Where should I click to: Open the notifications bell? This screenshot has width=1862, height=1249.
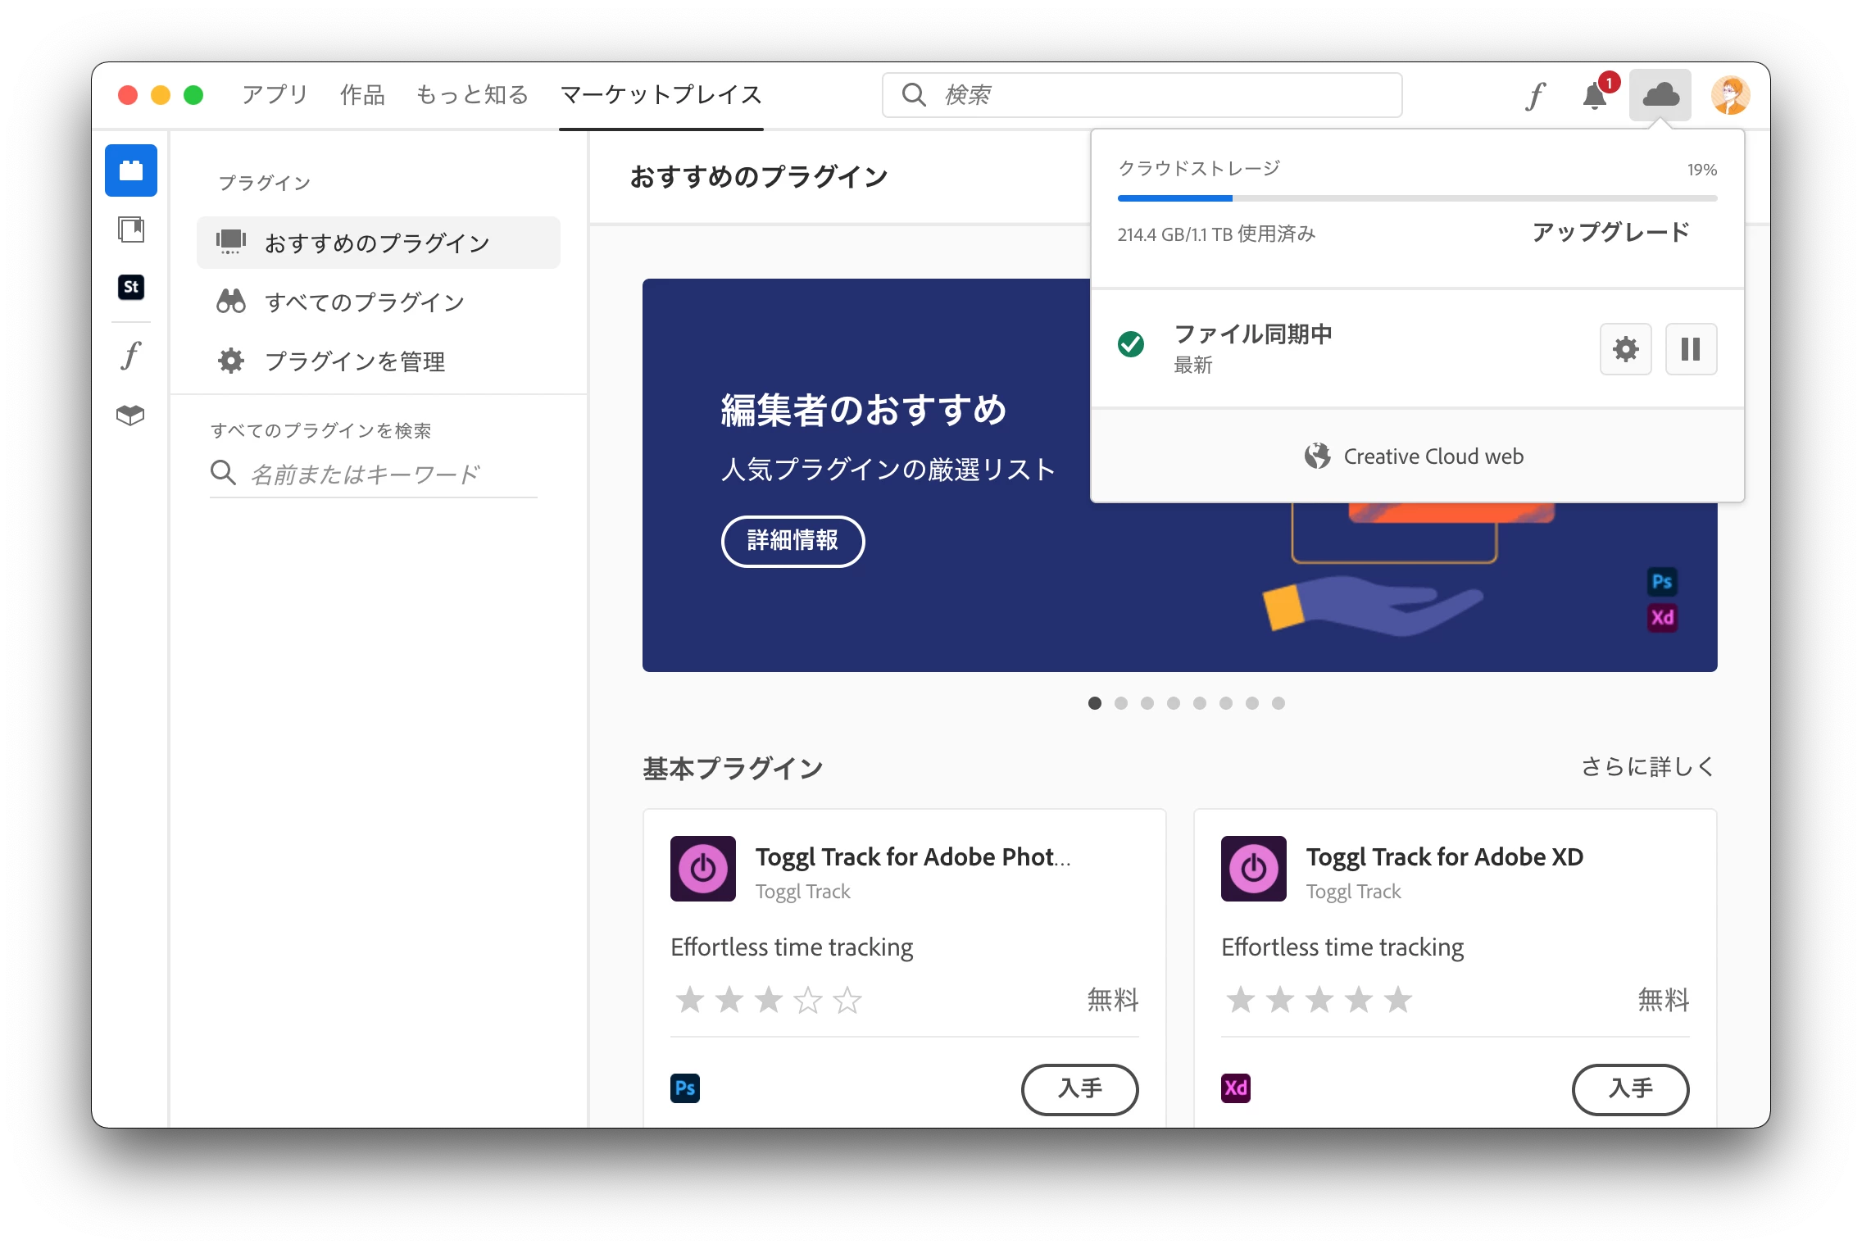tap(1595, 96)
